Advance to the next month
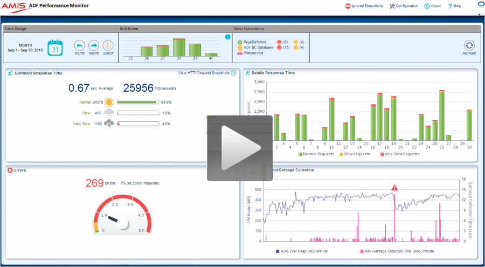This screenshot has height=267, width=485. pyautogui.click(x=94, y=45)
